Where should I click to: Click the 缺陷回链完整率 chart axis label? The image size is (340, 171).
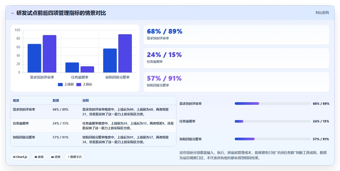[x=117, y=77]
